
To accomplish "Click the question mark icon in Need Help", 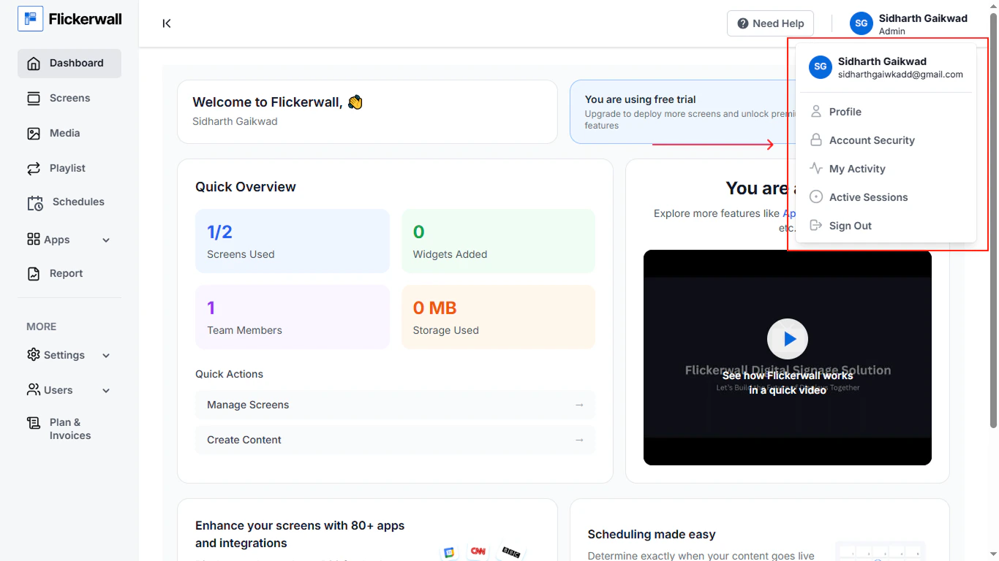I will pyautogui.click(x=743, y=23).
